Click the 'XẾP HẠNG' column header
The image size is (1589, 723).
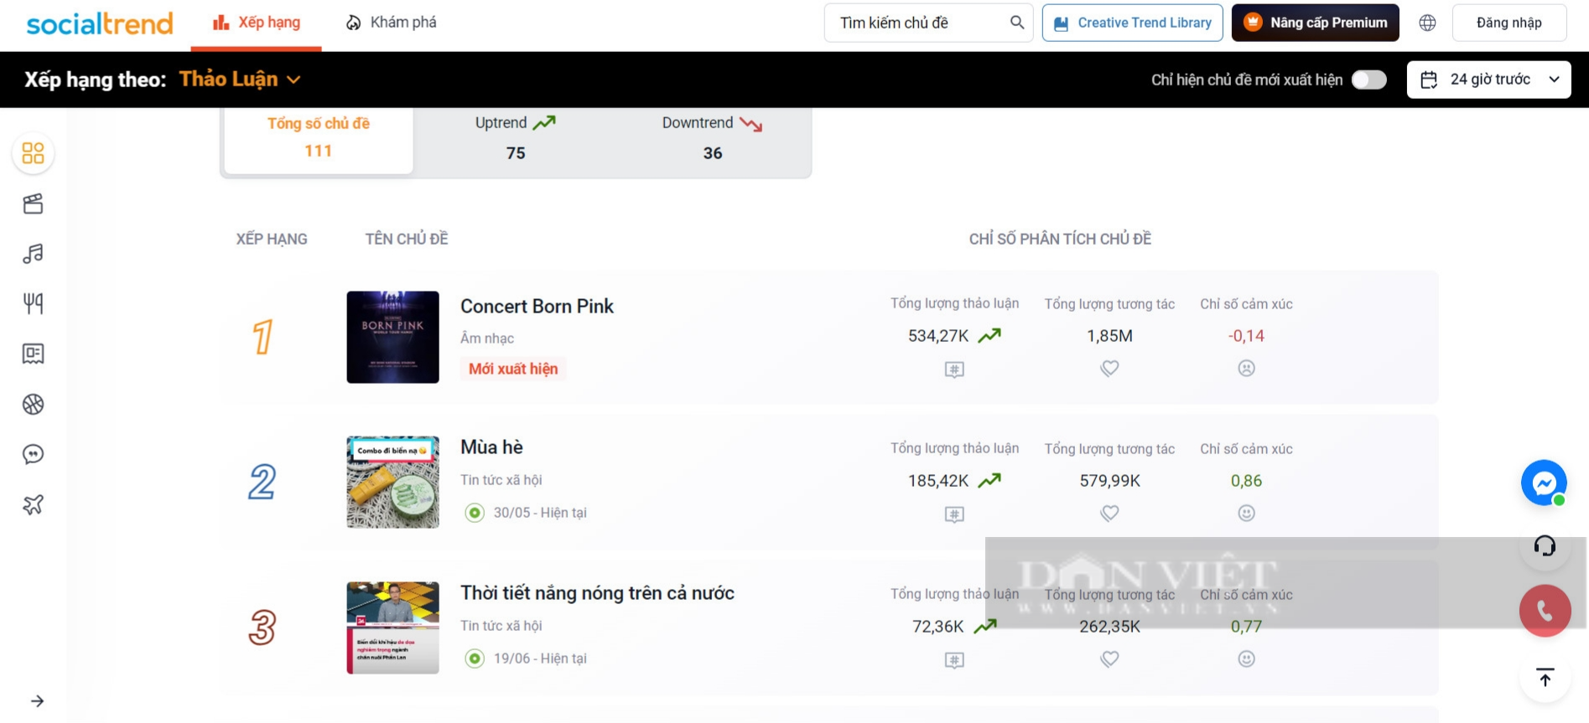coord(272,239)
